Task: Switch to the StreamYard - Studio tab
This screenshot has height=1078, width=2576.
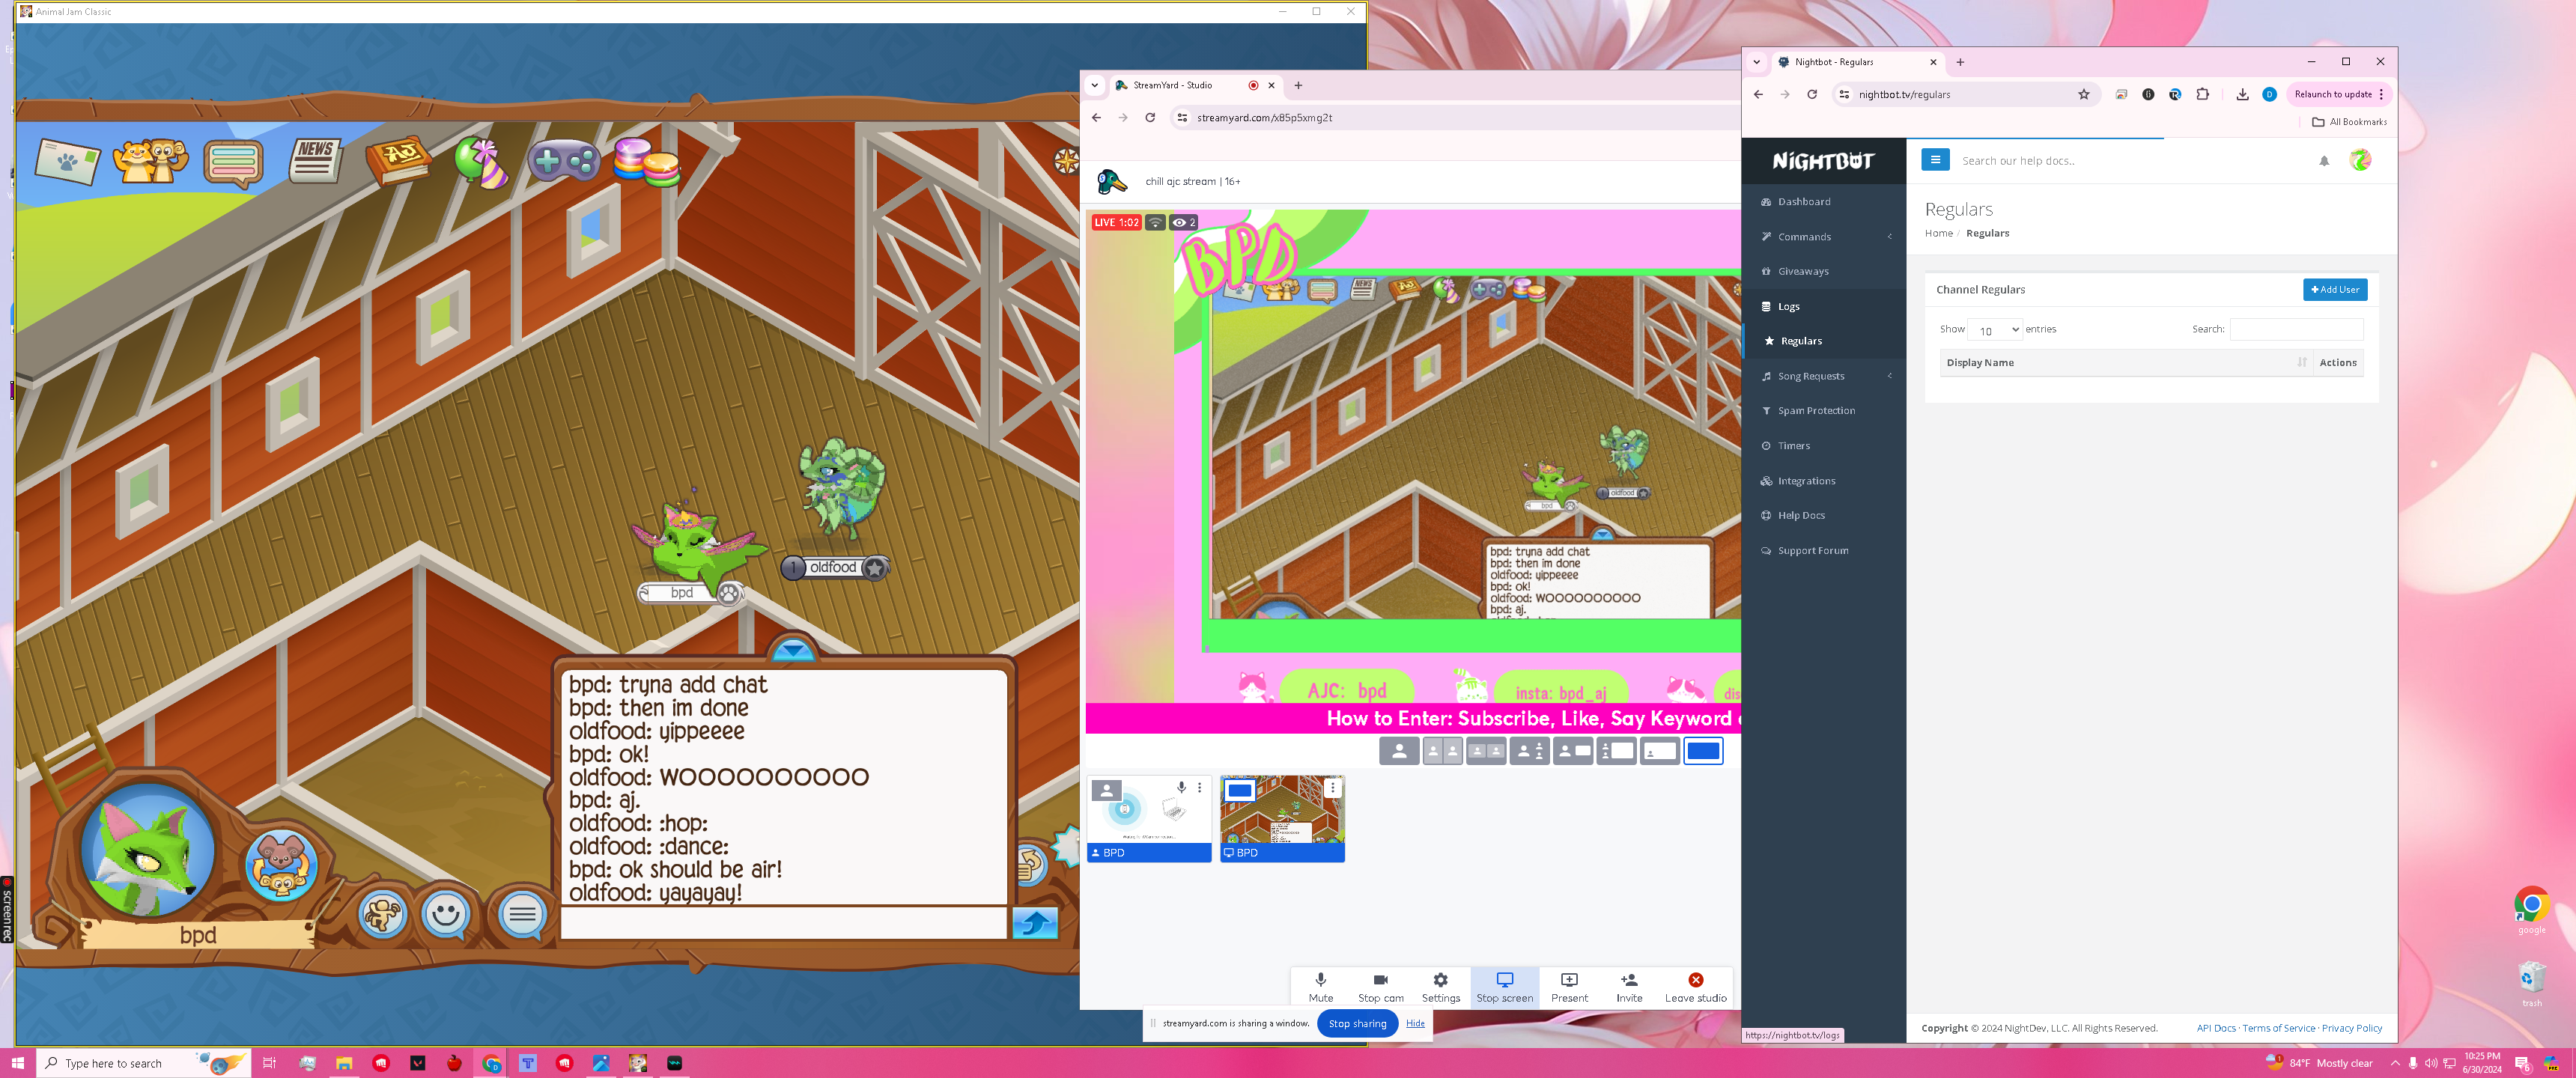Action: (x=1195, y=85)
